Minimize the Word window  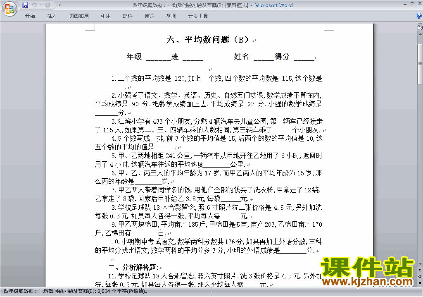point(405,4)
